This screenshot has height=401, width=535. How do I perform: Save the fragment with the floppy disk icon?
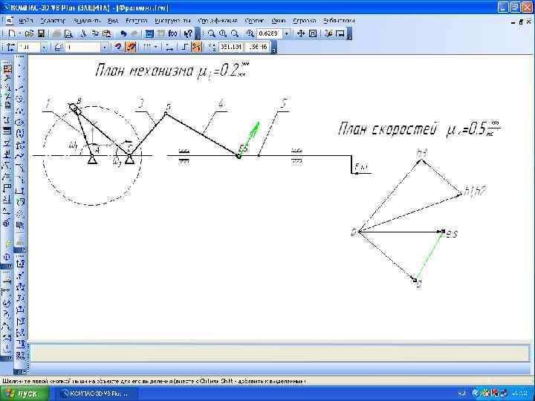41,33
